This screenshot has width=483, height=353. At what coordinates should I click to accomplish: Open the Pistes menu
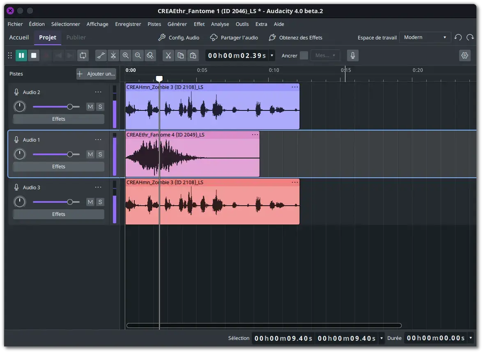click(154, 24)
